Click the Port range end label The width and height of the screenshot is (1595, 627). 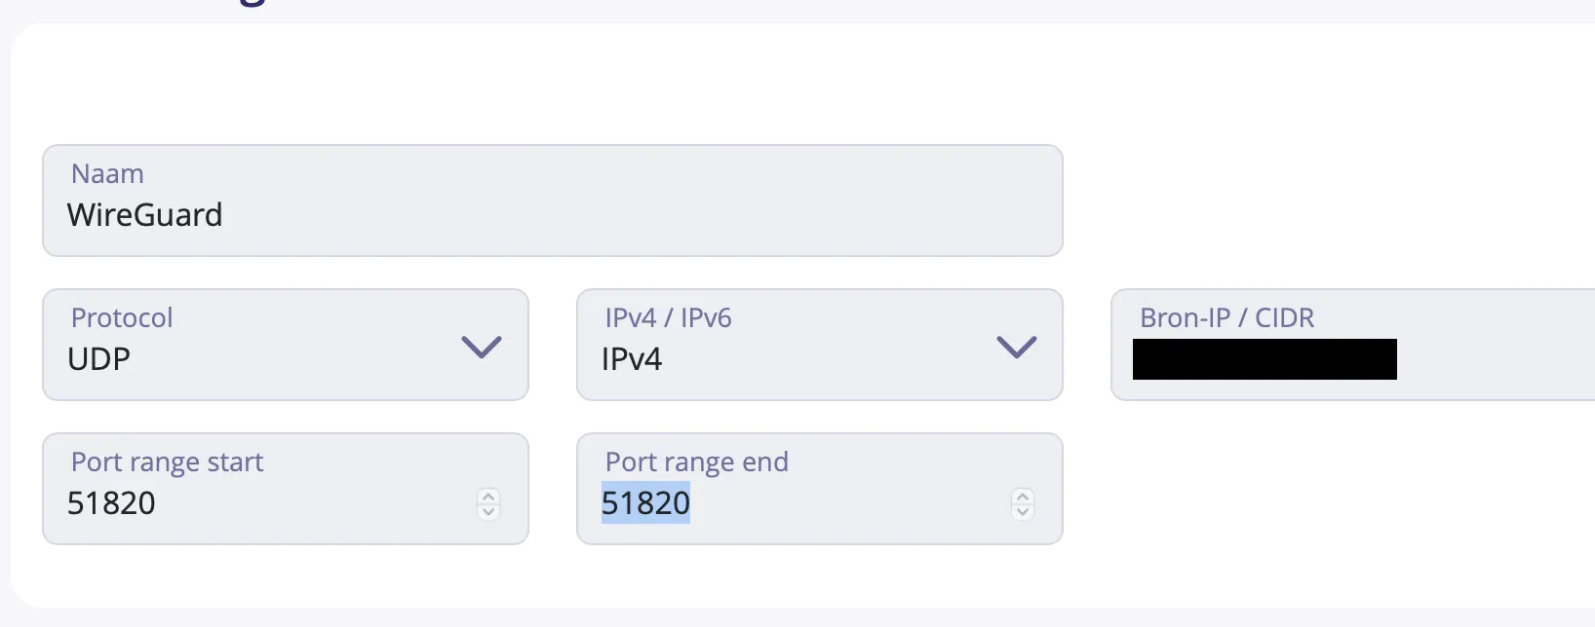tap(696, 461)
